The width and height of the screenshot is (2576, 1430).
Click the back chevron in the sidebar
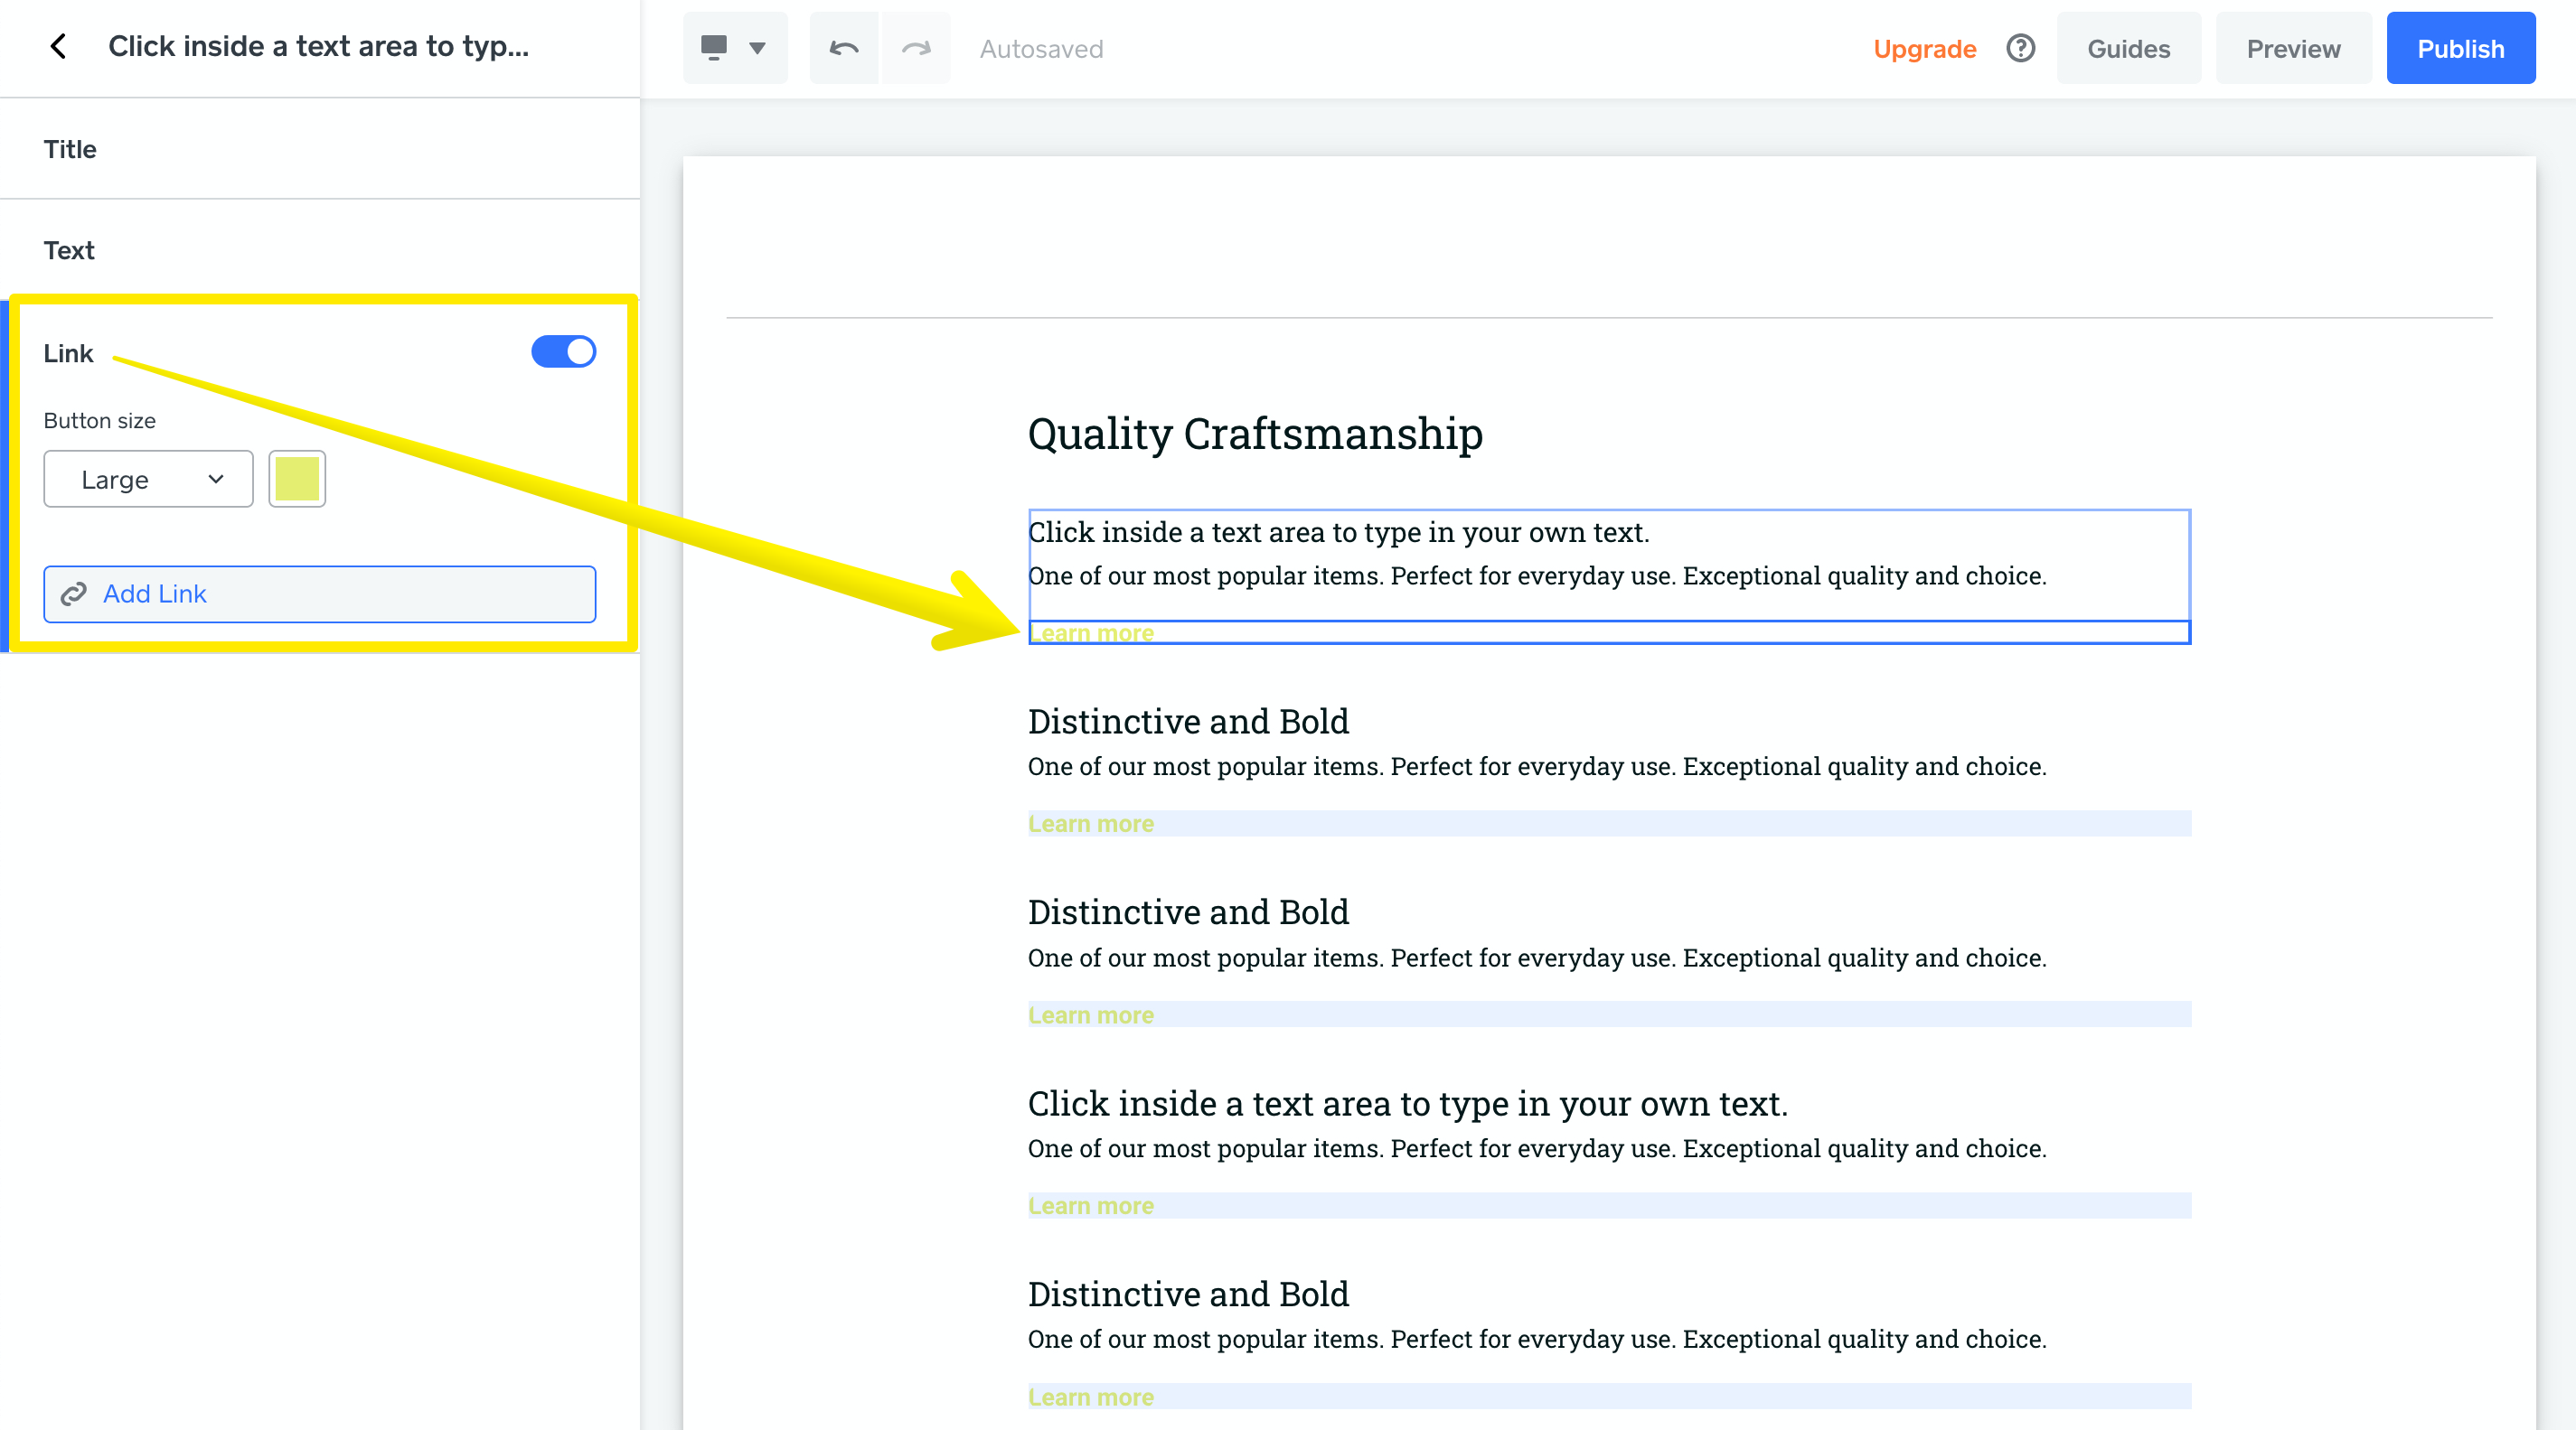pyautogui.click(x=57, y=46)
